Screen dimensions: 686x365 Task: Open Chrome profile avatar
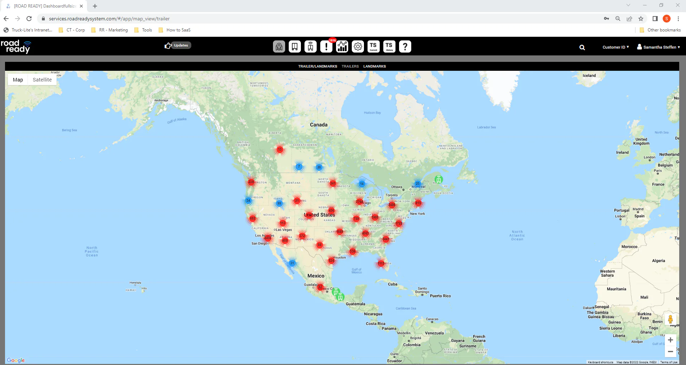click(x=667, y=19)
